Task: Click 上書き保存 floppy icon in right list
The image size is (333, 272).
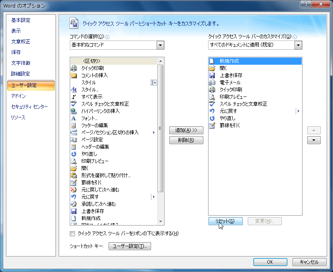Action: (x=212, y=75)
